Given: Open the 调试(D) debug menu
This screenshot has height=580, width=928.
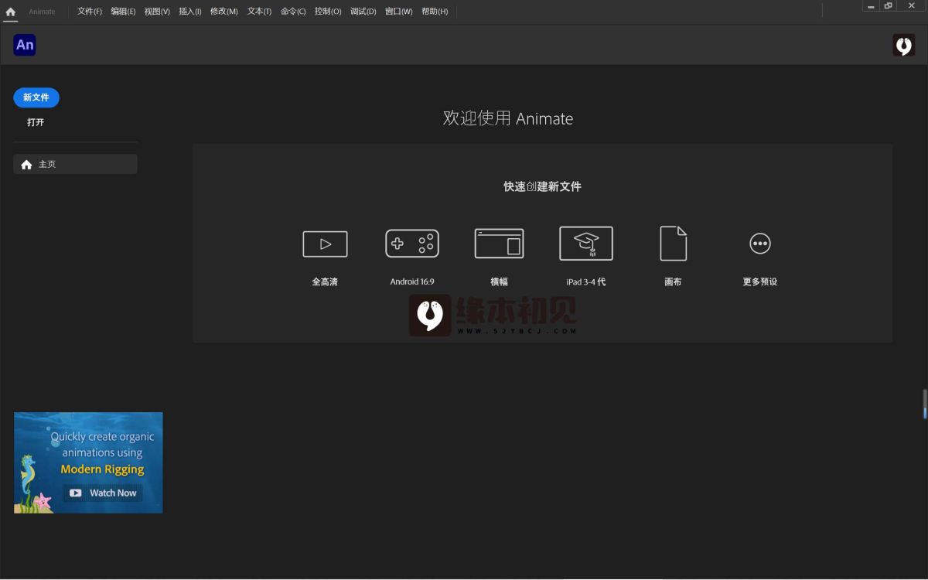Looking at the screenshot, I should coord(363,12).
